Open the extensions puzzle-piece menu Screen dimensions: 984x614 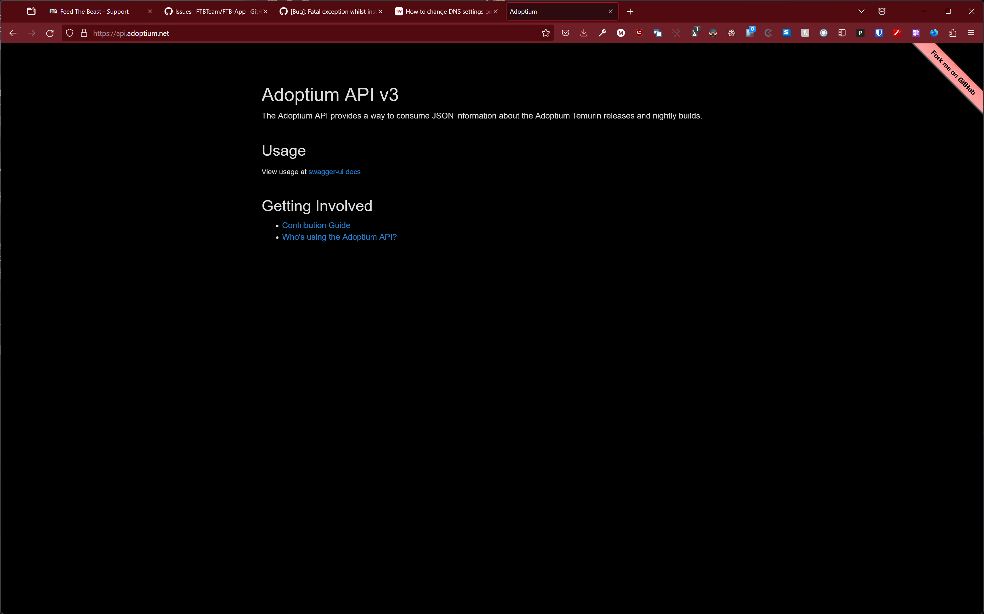click(x=952, y=33)
